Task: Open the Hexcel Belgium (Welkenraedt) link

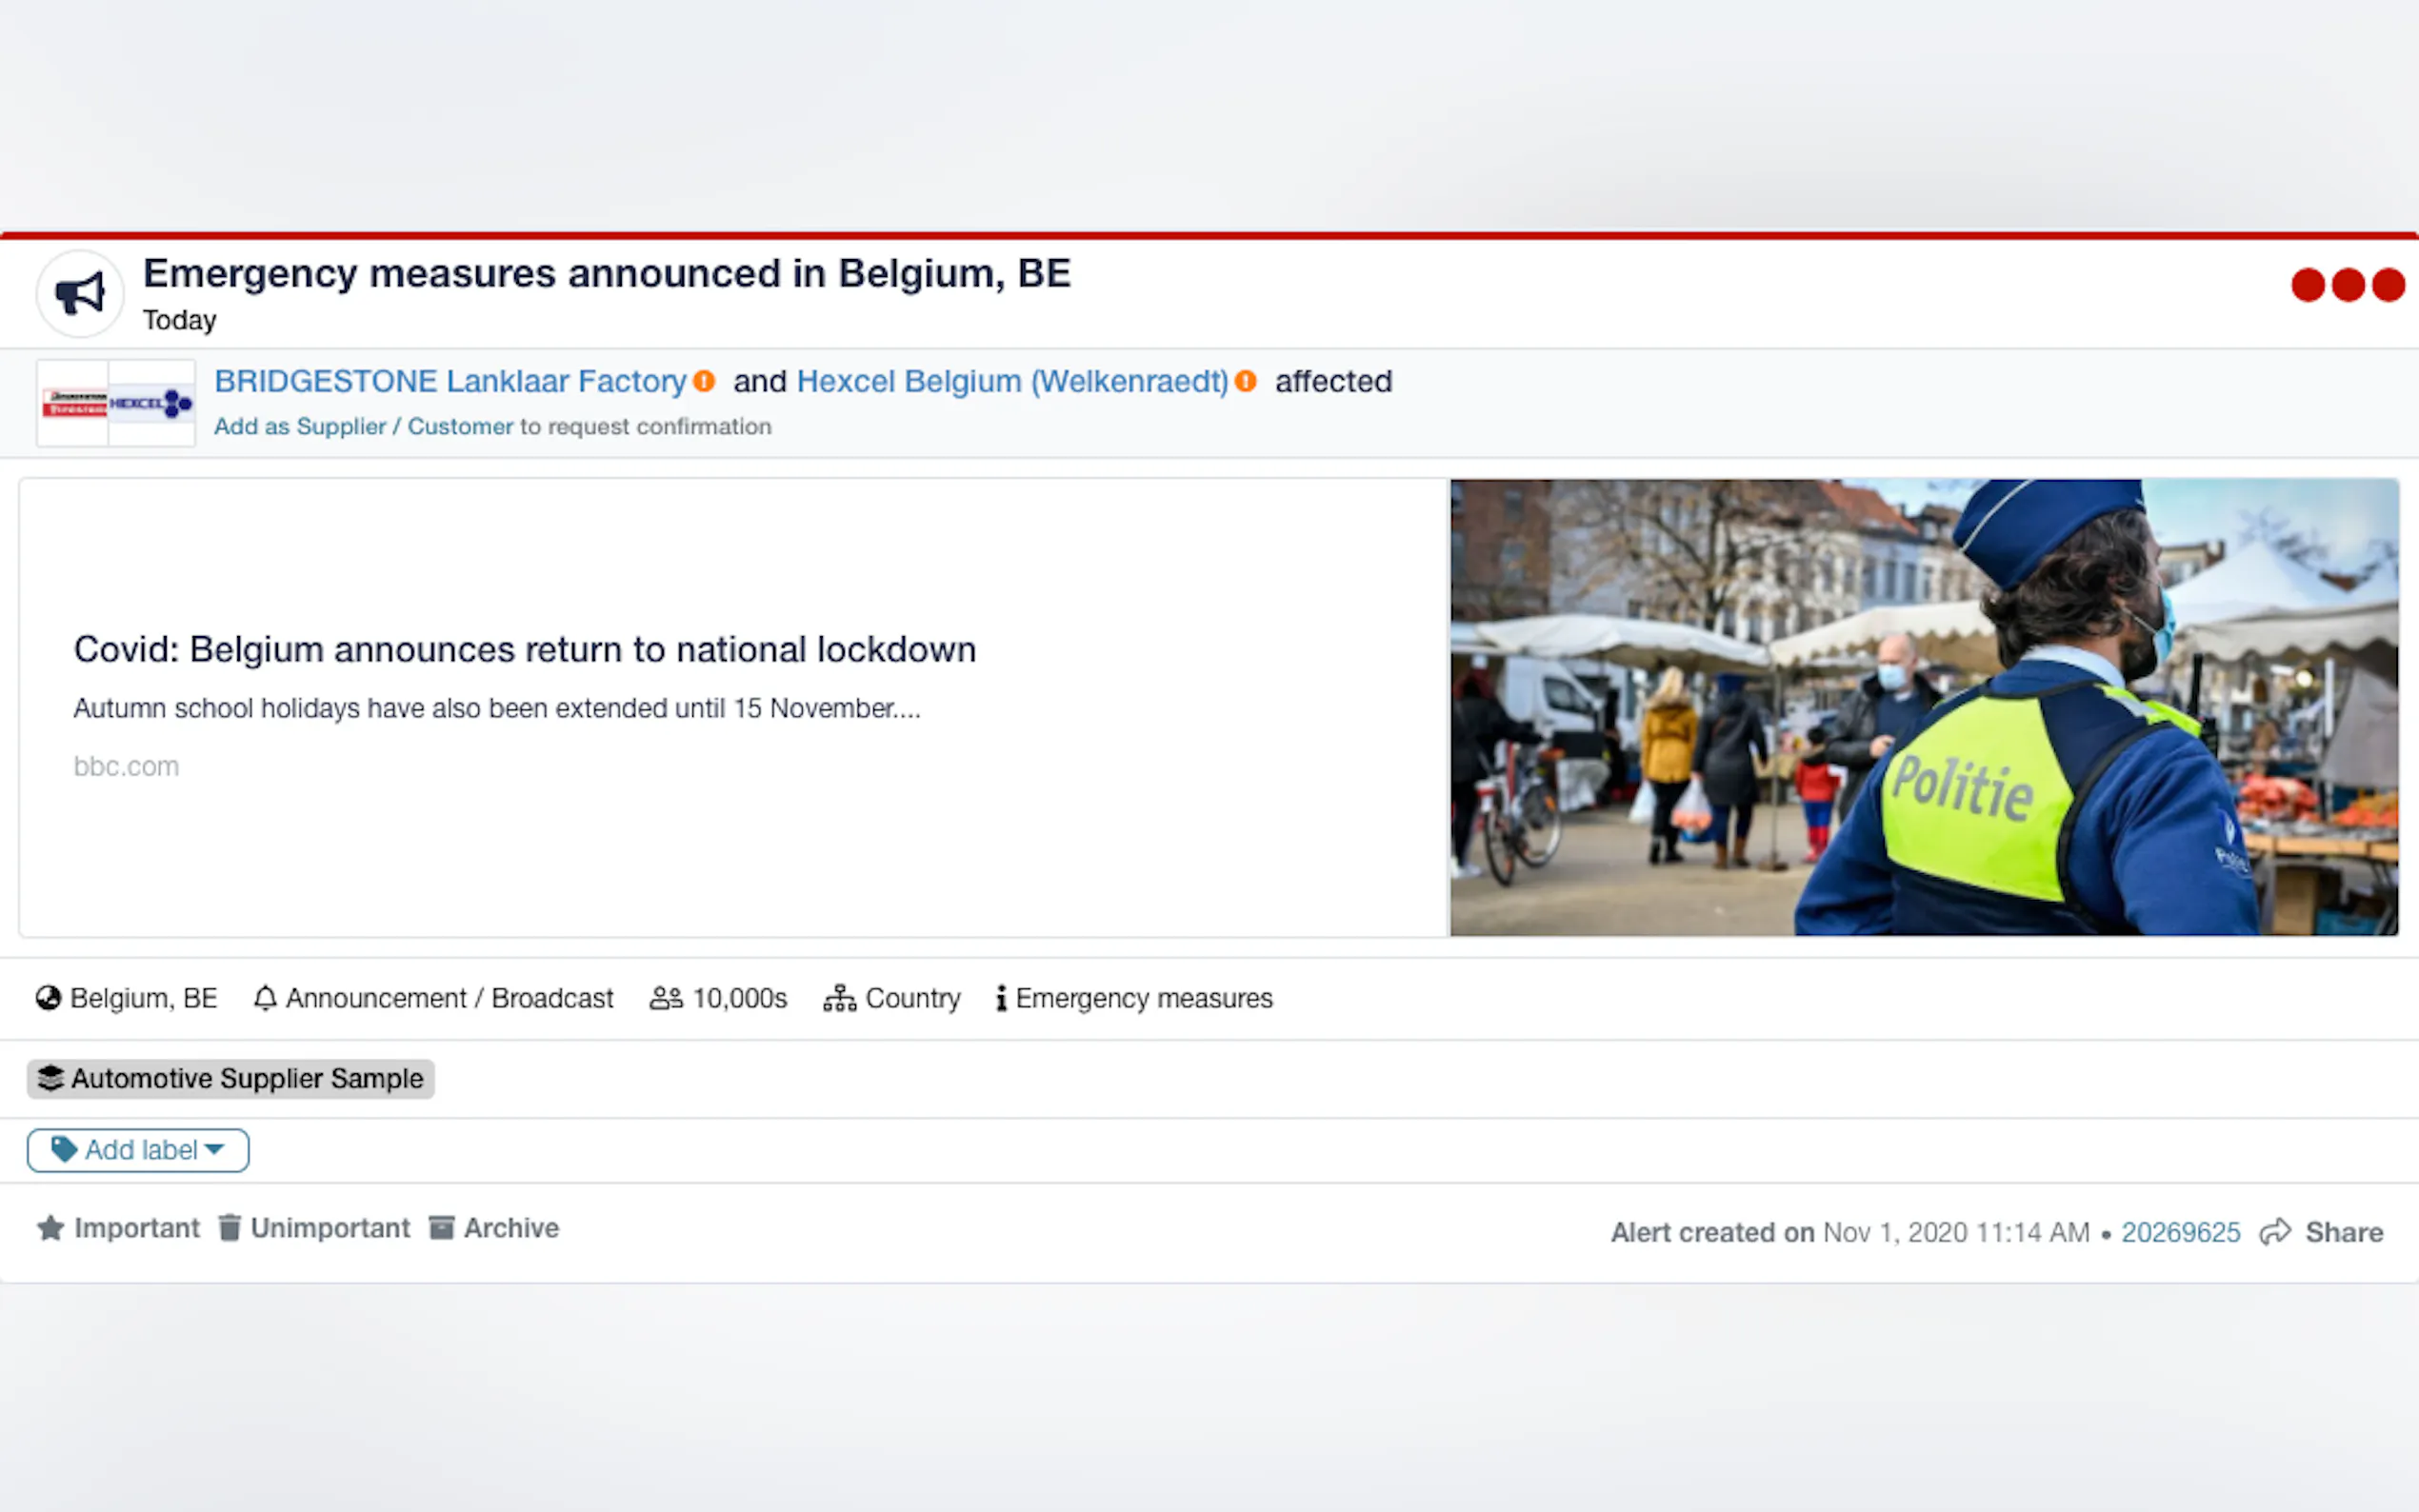Action: pyautogui.click(x=1012, y=381)
